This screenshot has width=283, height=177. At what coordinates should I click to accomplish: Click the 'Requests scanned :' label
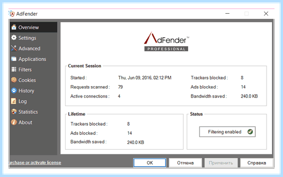tap(90, 87)
